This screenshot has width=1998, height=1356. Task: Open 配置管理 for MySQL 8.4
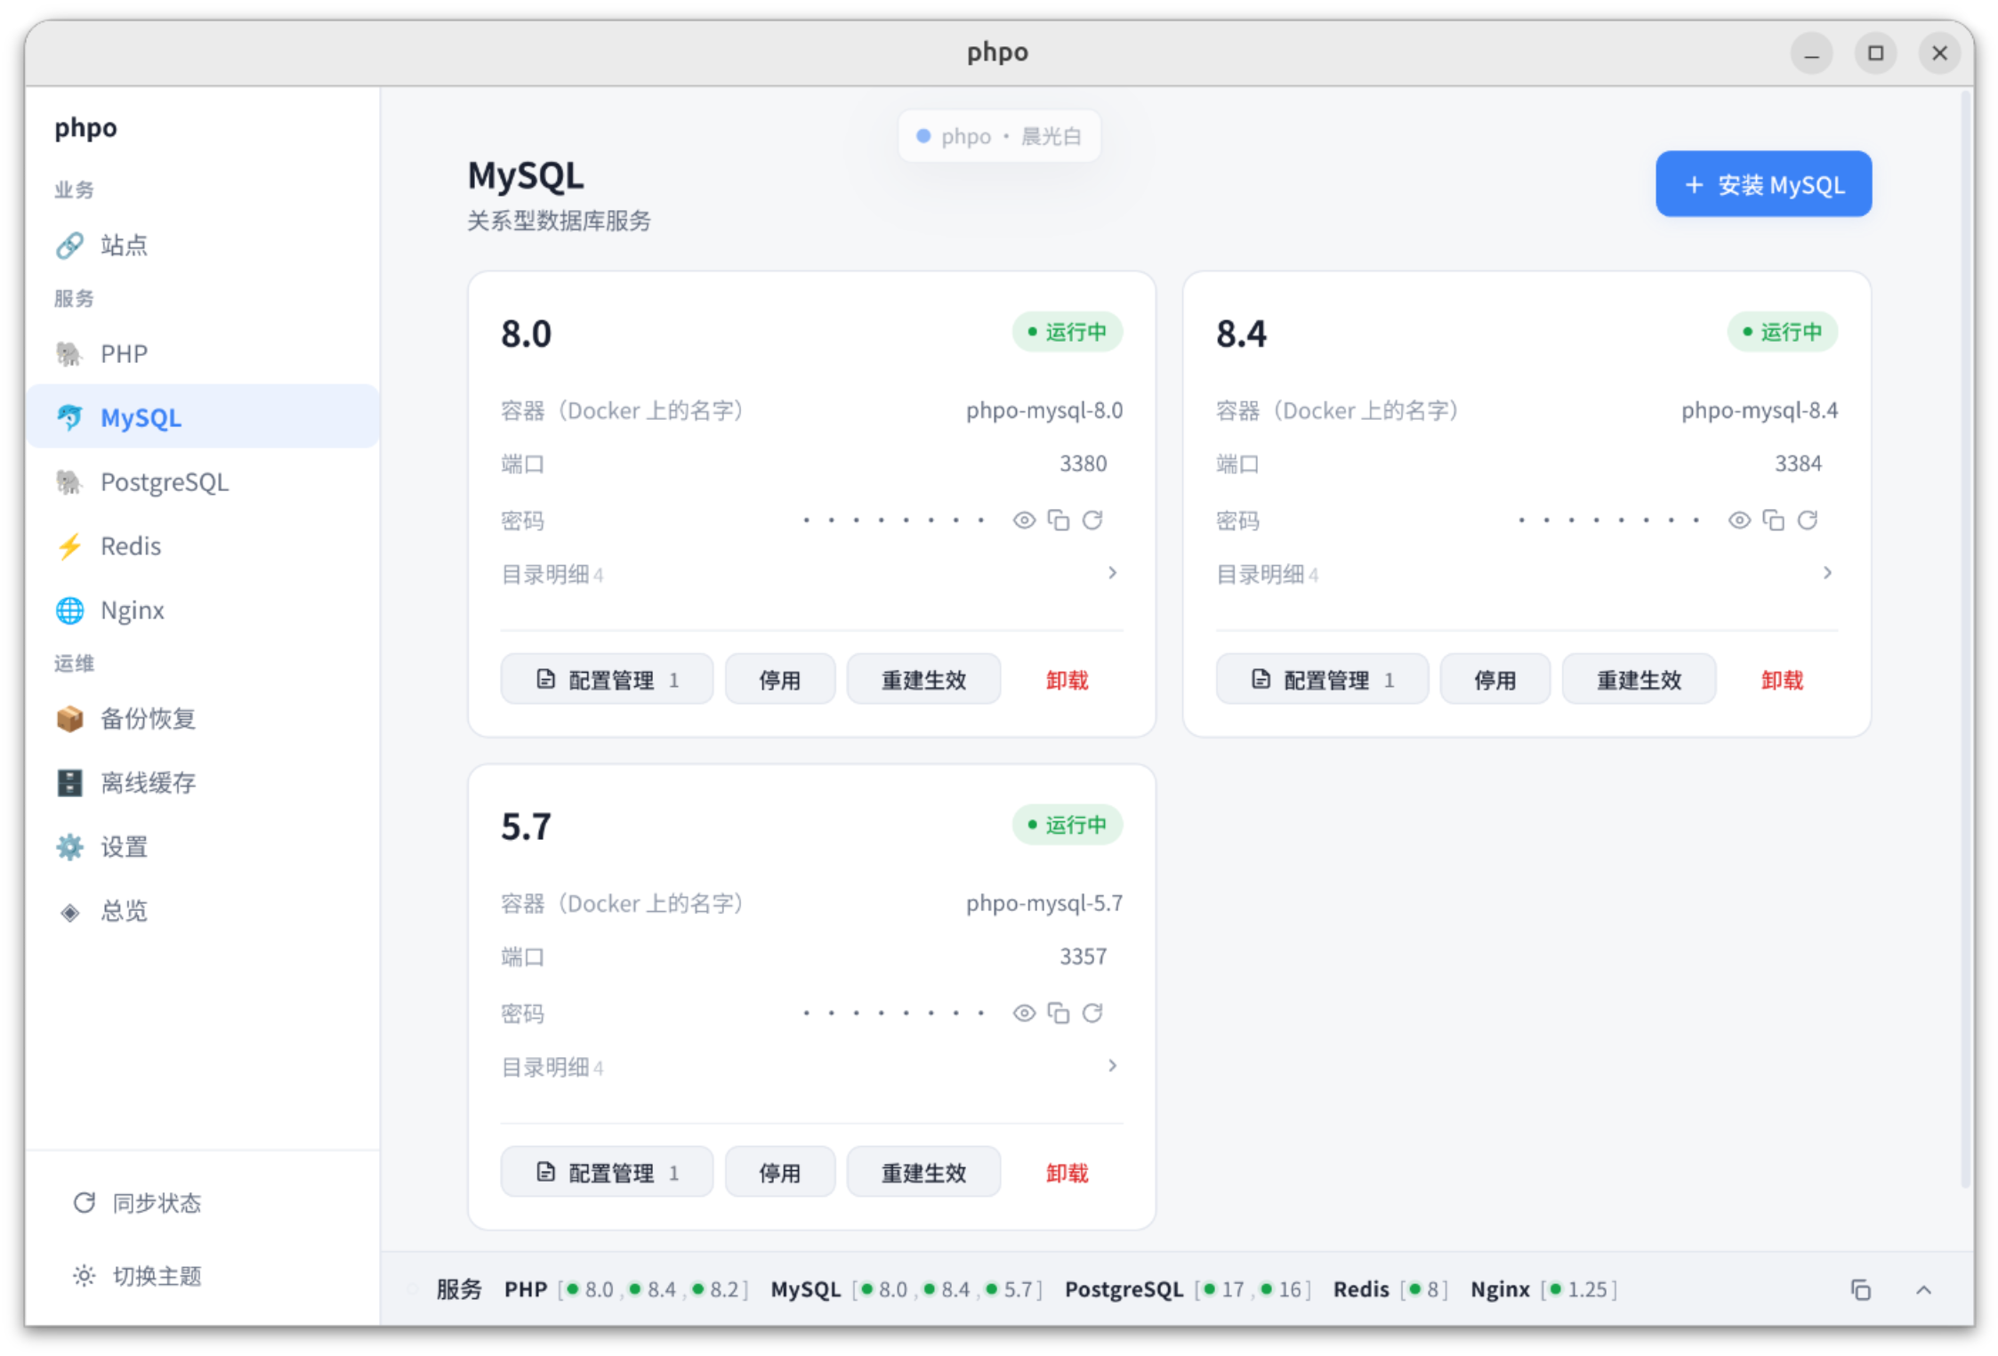(1322, 680)
